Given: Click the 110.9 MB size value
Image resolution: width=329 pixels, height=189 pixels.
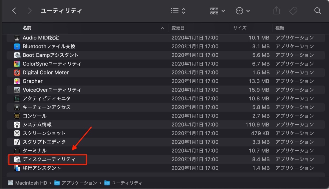Looking at the screenshot, I should coord(257,125).
